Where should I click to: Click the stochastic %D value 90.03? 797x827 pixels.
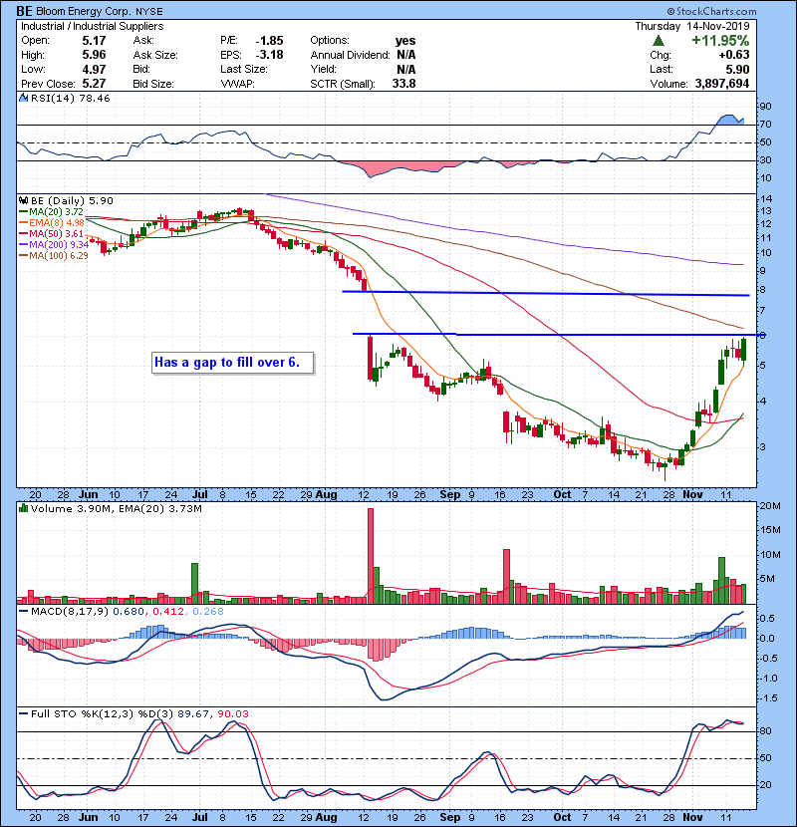click(232, 713)
